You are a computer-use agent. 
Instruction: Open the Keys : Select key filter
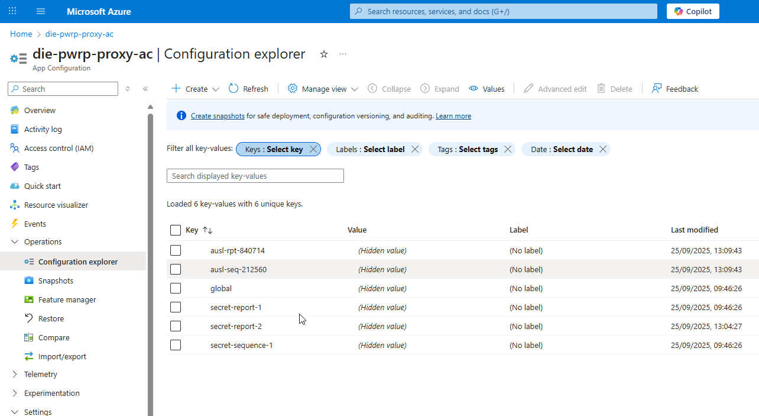(274, 149)
